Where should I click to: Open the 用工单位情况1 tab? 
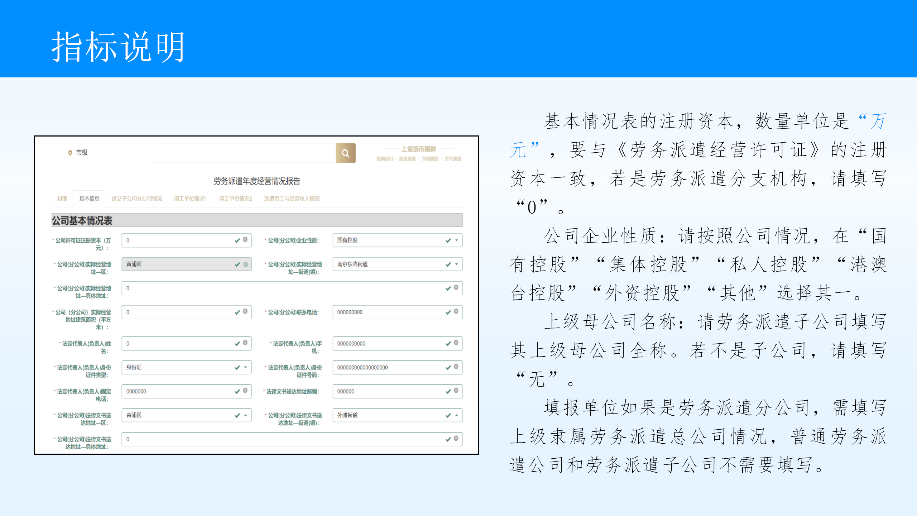click(190, 199)
